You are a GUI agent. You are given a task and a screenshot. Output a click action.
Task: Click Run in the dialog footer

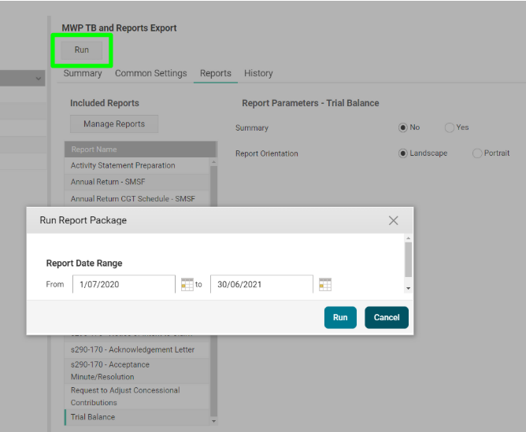coord(340,317)
